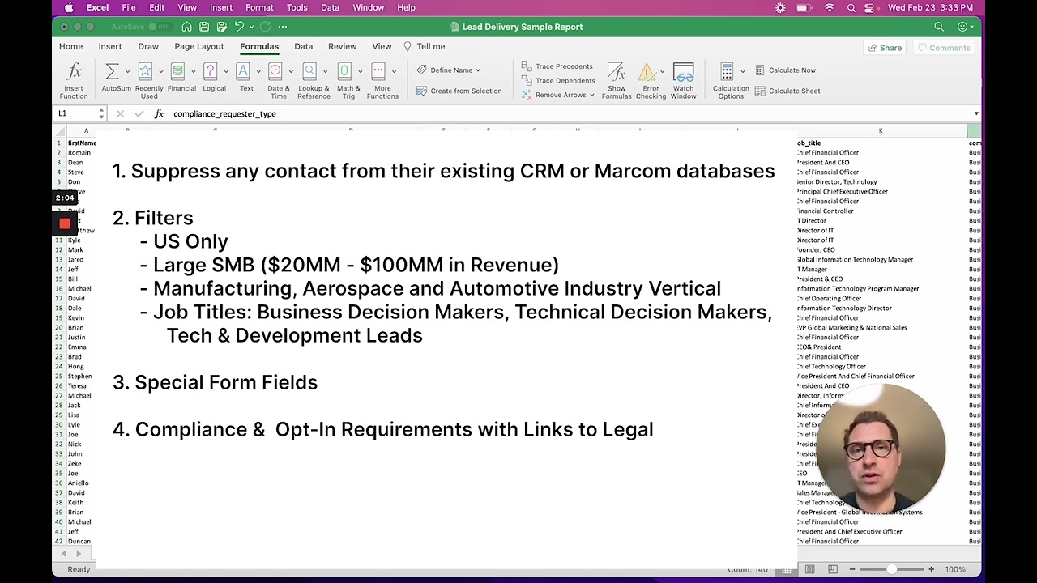This screenshot has width=1037, height=583.
Task: Click the Calculation Options icon
Action: [727, 72]
